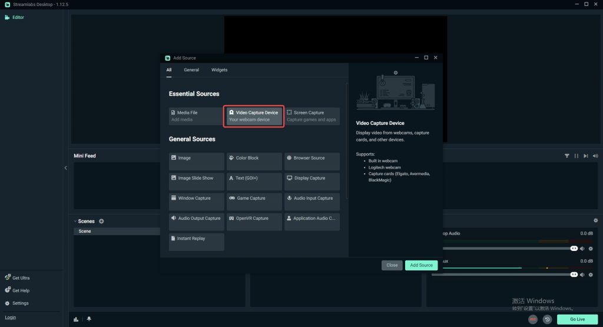Click the Go Live button

pos(577,319)
